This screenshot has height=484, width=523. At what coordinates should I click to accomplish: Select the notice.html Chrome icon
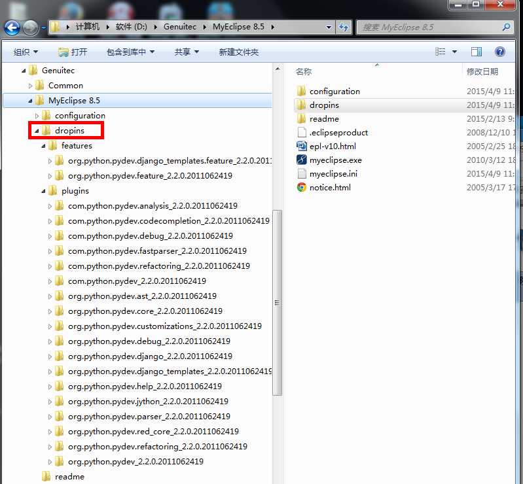coord(302,187)
